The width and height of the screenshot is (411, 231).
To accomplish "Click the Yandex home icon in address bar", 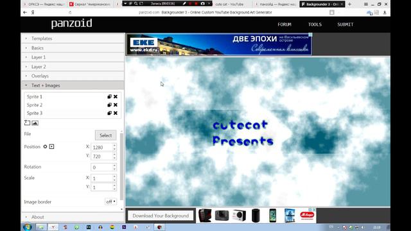I will [x=33, y=12].
